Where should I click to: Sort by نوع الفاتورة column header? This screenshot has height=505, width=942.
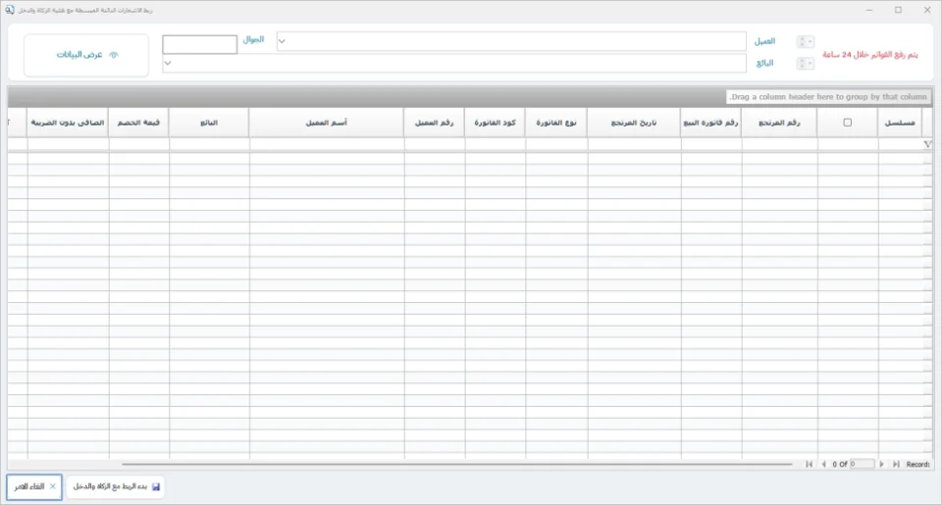(x=555, y=123)
